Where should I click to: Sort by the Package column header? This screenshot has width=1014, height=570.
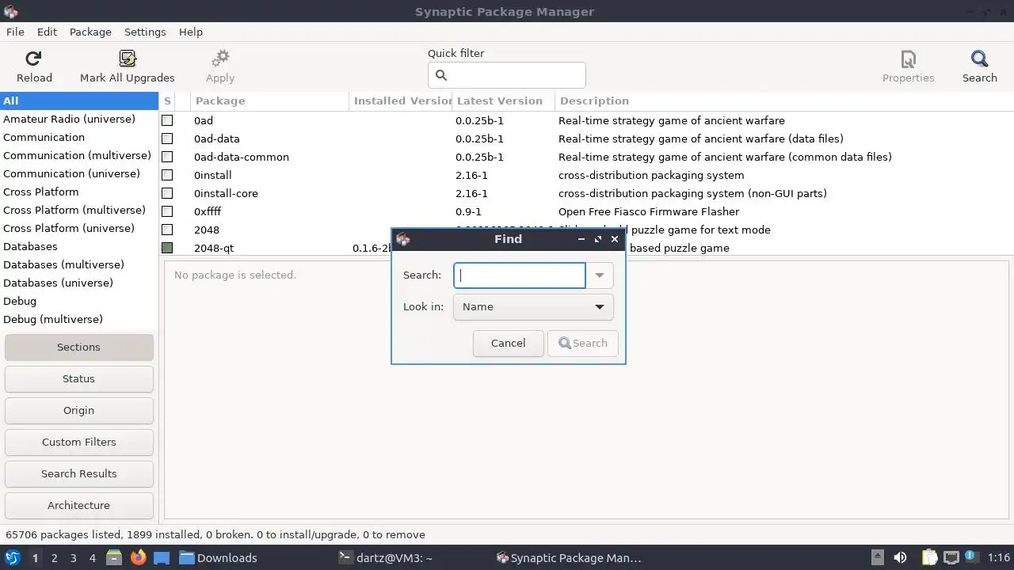click(x=269, y=101)
